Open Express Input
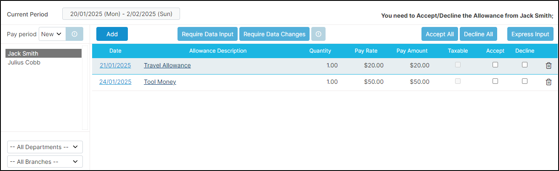The image size is (559, 171). tap(530, 34)
